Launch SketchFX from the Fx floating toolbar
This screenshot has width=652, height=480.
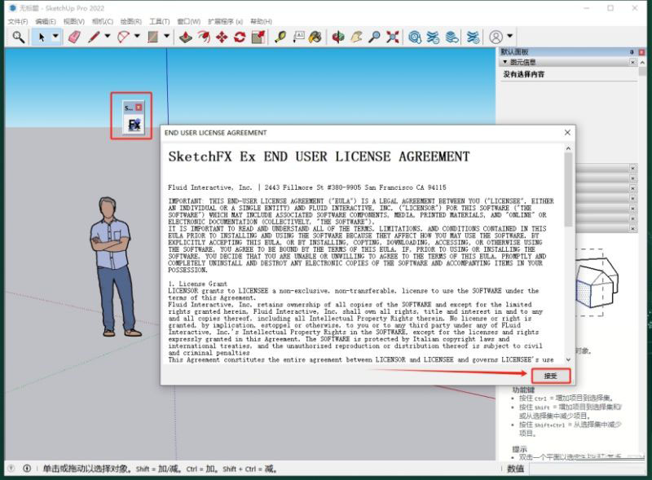click(134, 125)
